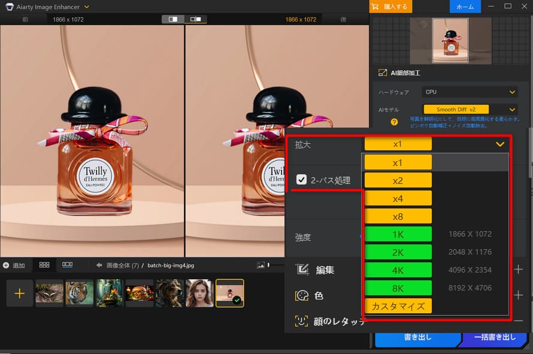Click the 追加 add images button
Viewport: 533px width, 354px height.
point(14,265)
